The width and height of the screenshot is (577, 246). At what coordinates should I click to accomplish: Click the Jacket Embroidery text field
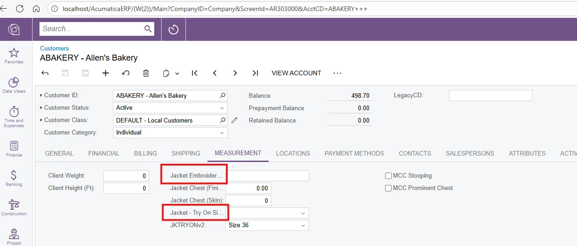pos(267,176)
